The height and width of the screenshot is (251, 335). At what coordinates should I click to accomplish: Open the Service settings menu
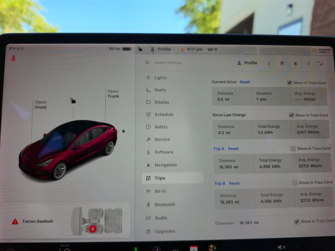[162, 139]
